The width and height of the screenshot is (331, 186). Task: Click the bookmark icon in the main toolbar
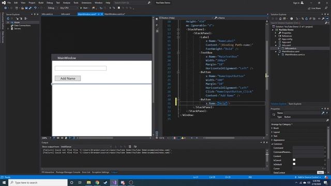click(x=119, y=8)
